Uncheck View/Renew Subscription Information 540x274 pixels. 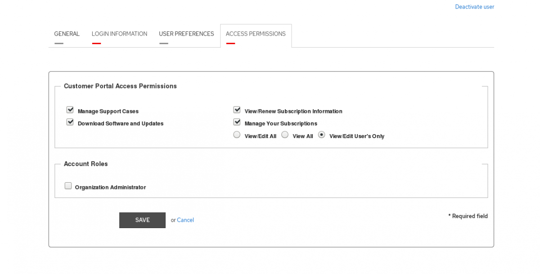[x=237, y=109]
